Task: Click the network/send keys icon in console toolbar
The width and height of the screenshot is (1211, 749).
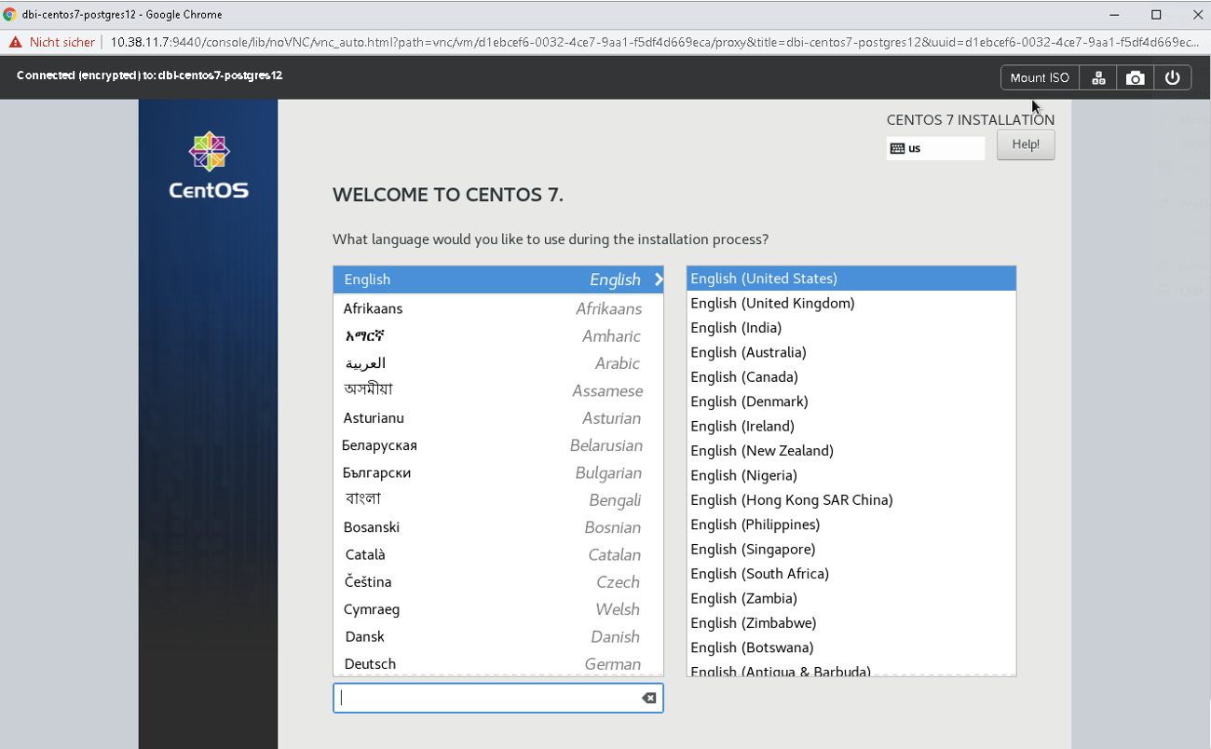Action: point(1098,77)
